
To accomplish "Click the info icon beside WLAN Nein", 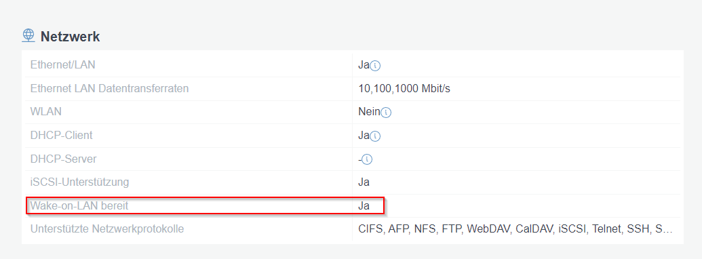I will click(386, 113).
